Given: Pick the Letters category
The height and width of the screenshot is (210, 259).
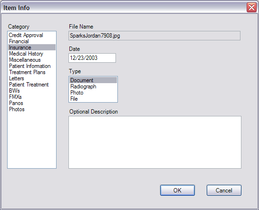Looking at the screenshot, I should coord(32,78).
